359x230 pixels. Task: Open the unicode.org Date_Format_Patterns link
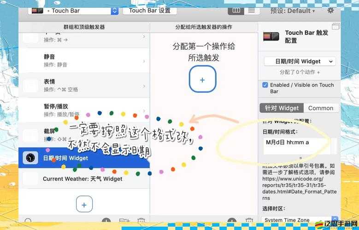click(x=300, y=188)
